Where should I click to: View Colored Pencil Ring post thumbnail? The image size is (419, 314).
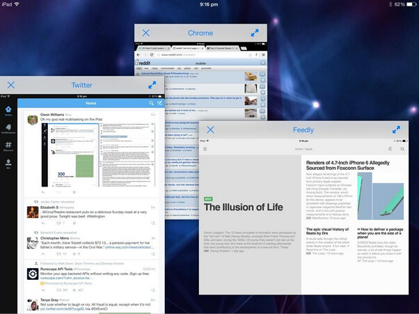point(251,76)
